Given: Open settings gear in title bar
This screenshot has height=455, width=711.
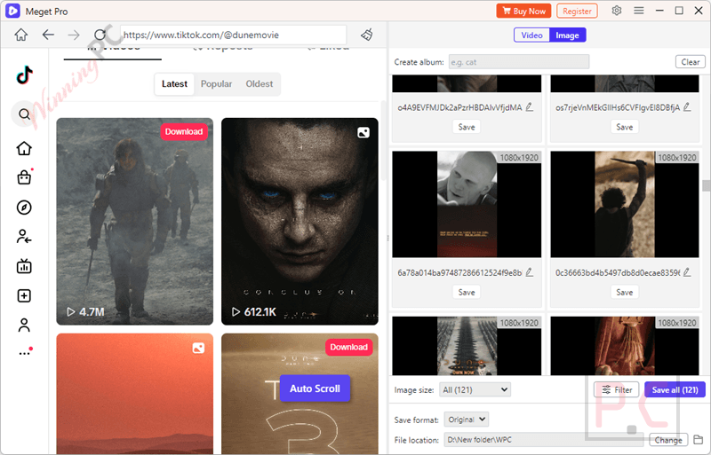Looking at the screenshot, I should pos(616,11).
